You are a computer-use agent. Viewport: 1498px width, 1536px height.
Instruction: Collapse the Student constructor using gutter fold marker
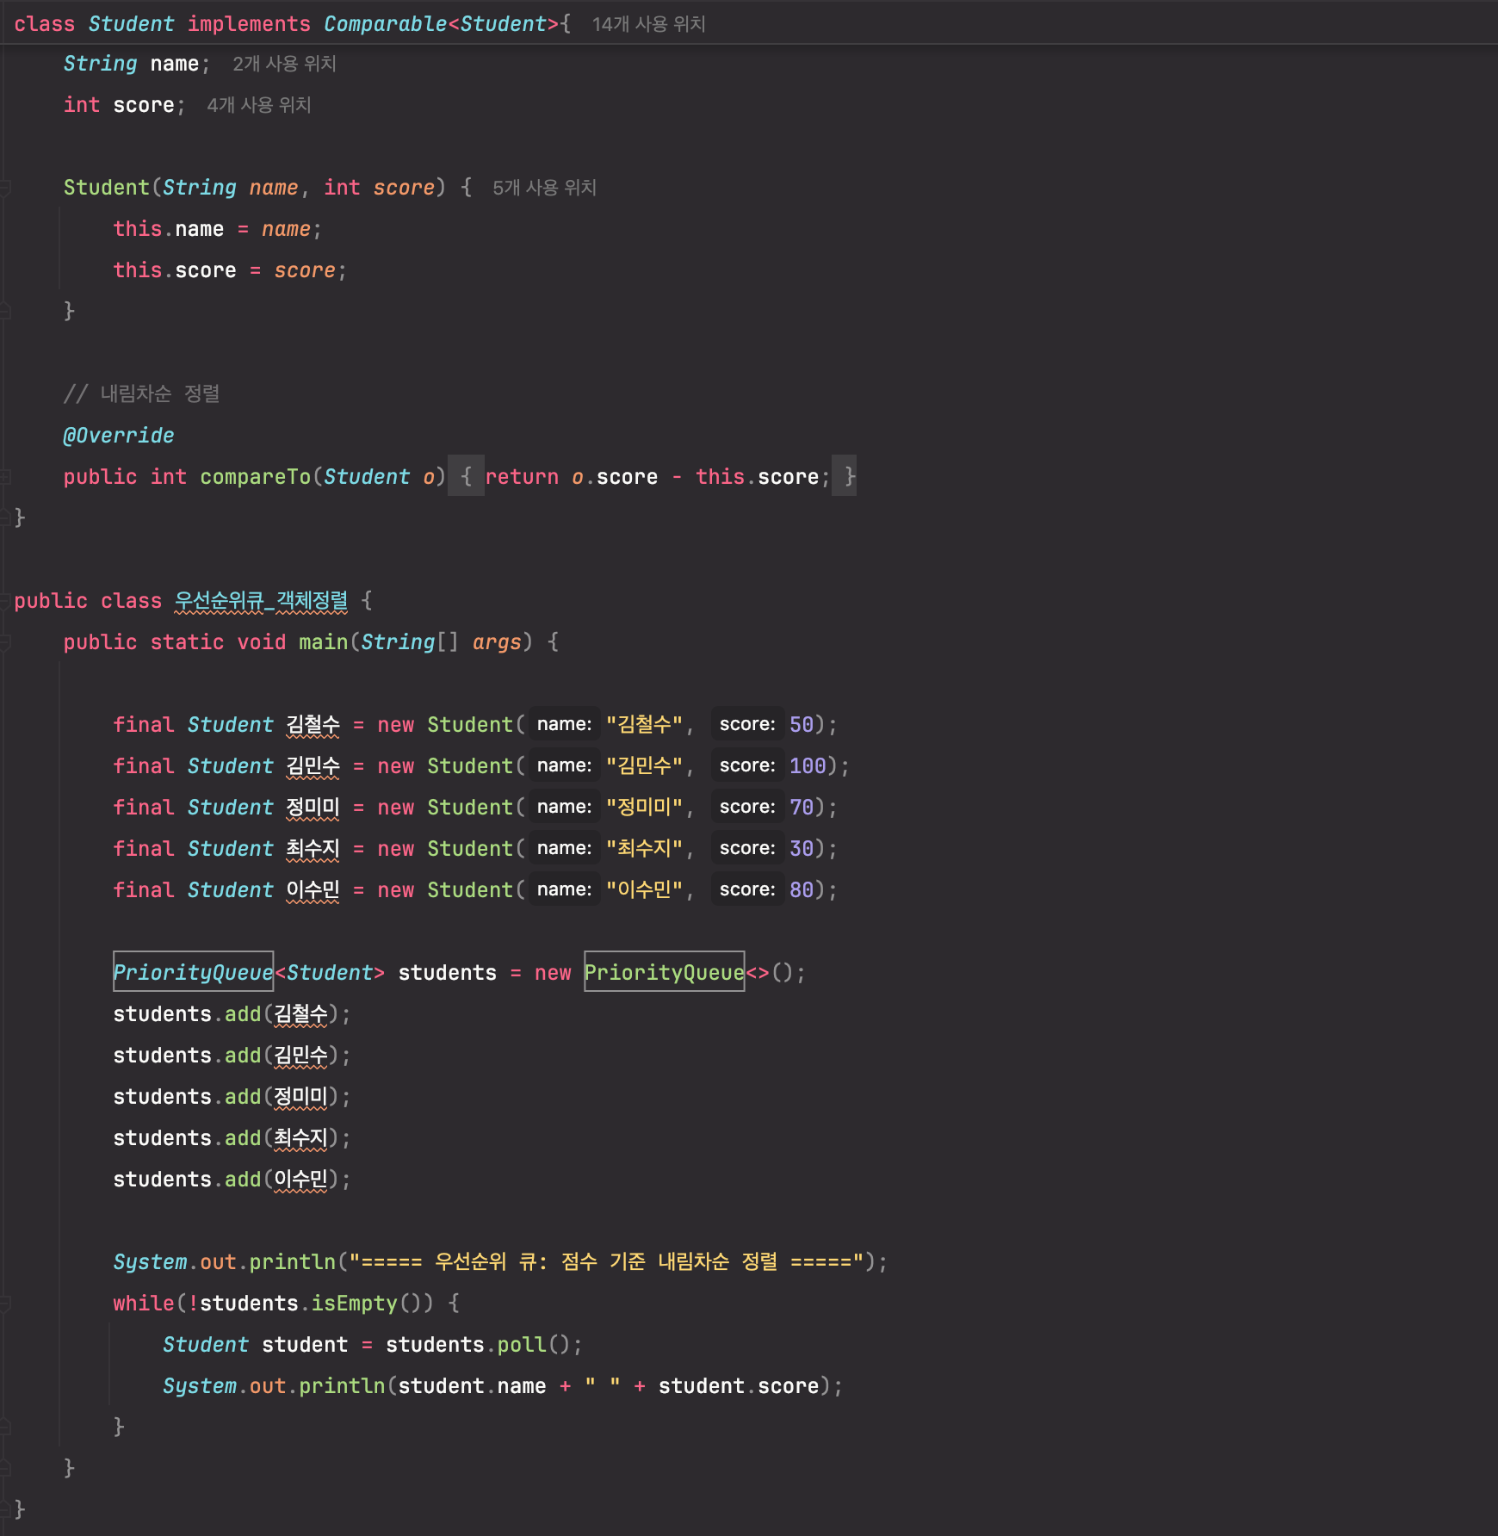(6, 188)
